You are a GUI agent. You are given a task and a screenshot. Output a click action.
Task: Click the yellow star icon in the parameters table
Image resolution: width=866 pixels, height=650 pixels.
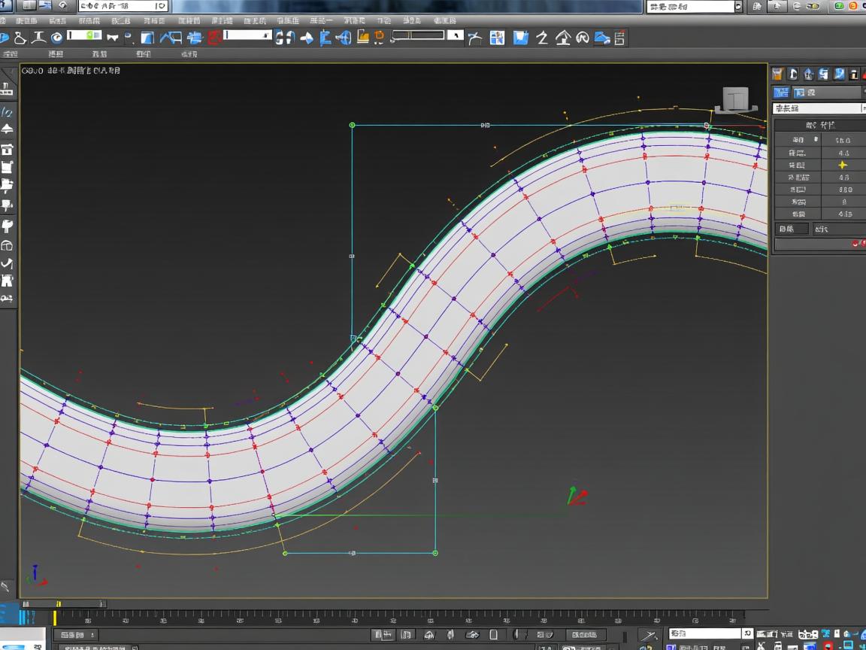(843, 165)
